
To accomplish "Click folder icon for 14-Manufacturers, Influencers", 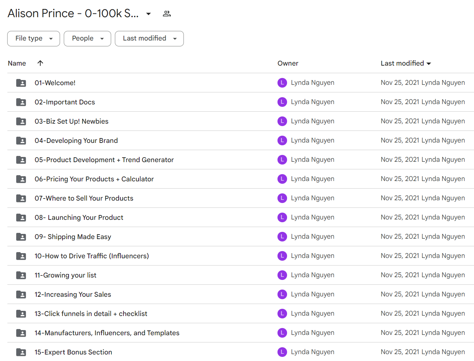I will point(21,333).
